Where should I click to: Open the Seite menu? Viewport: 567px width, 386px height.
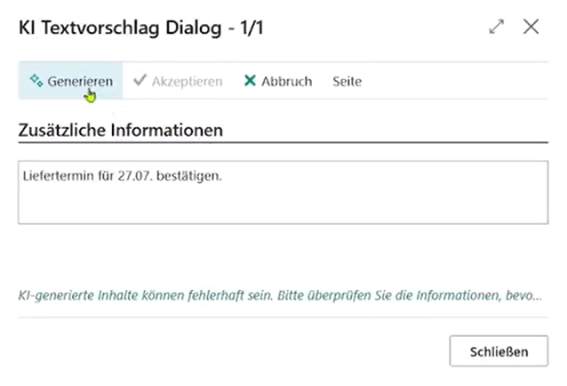coord(347,82)
